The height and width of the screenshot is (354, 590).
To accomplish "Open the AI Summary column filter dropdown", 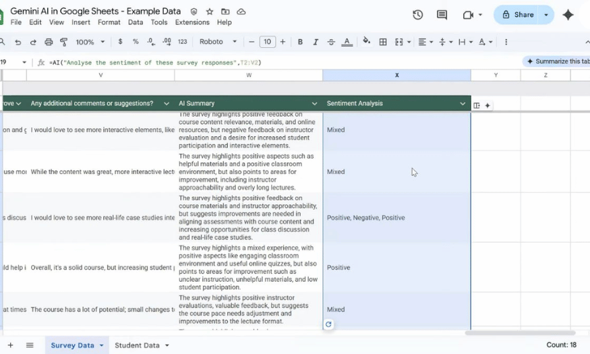I will (x=314, y=103).
